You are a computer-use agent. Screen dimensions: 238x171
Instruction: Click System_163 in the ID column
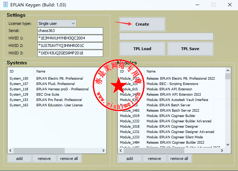pyautogui.click(x=19, y=105)
